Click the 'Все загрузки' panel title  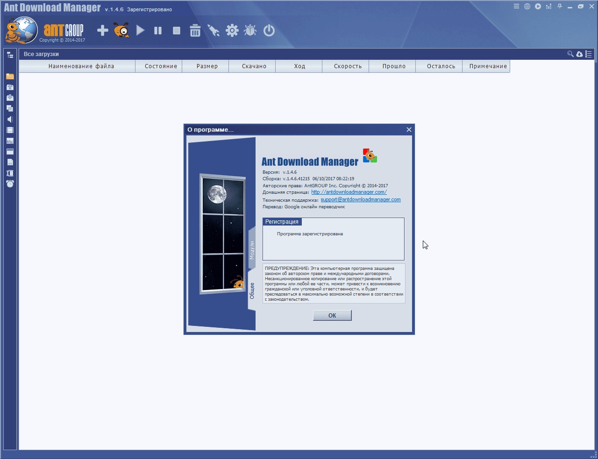[x=41, y=54]
